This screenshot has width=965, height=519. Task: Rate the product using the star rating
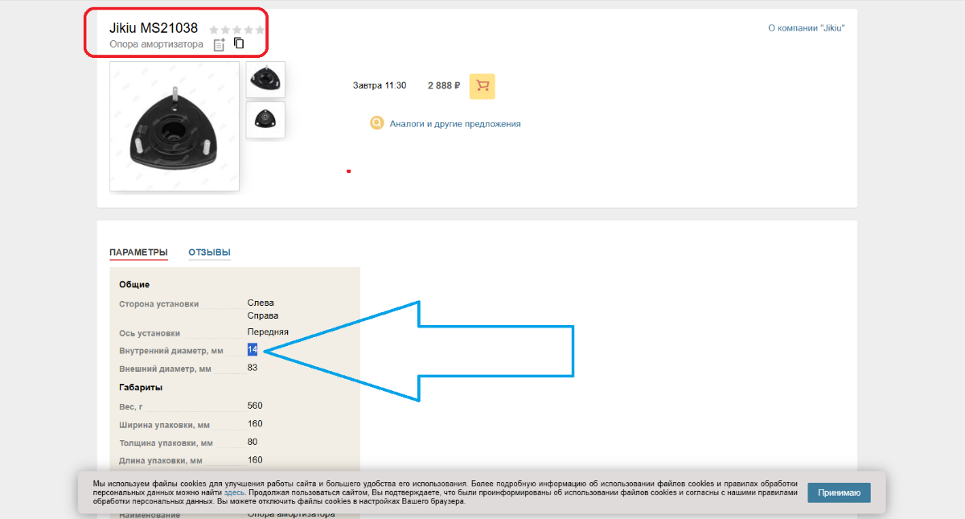coord(236,30)
